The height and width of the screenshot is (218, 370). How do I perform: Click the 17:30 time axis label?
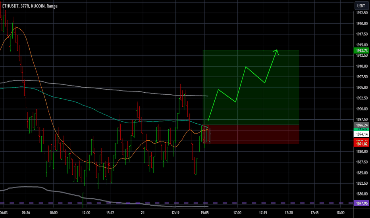[289, 213]
